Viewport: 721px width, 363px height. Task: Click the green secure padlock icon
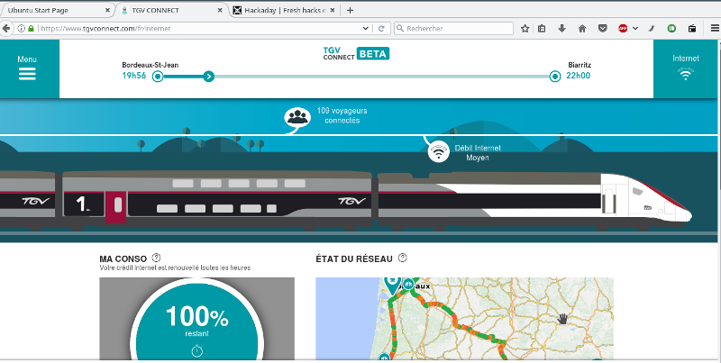(31, 28)
